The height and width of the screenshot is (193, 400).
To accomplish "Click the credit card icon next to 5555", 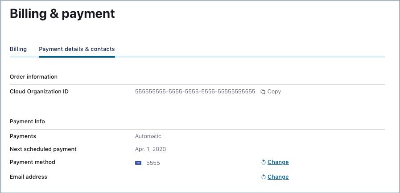I will (x=138, y=163).
